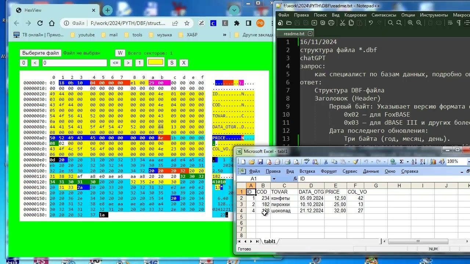Click Zoom out icon in Notepad++

click(419, 23)
